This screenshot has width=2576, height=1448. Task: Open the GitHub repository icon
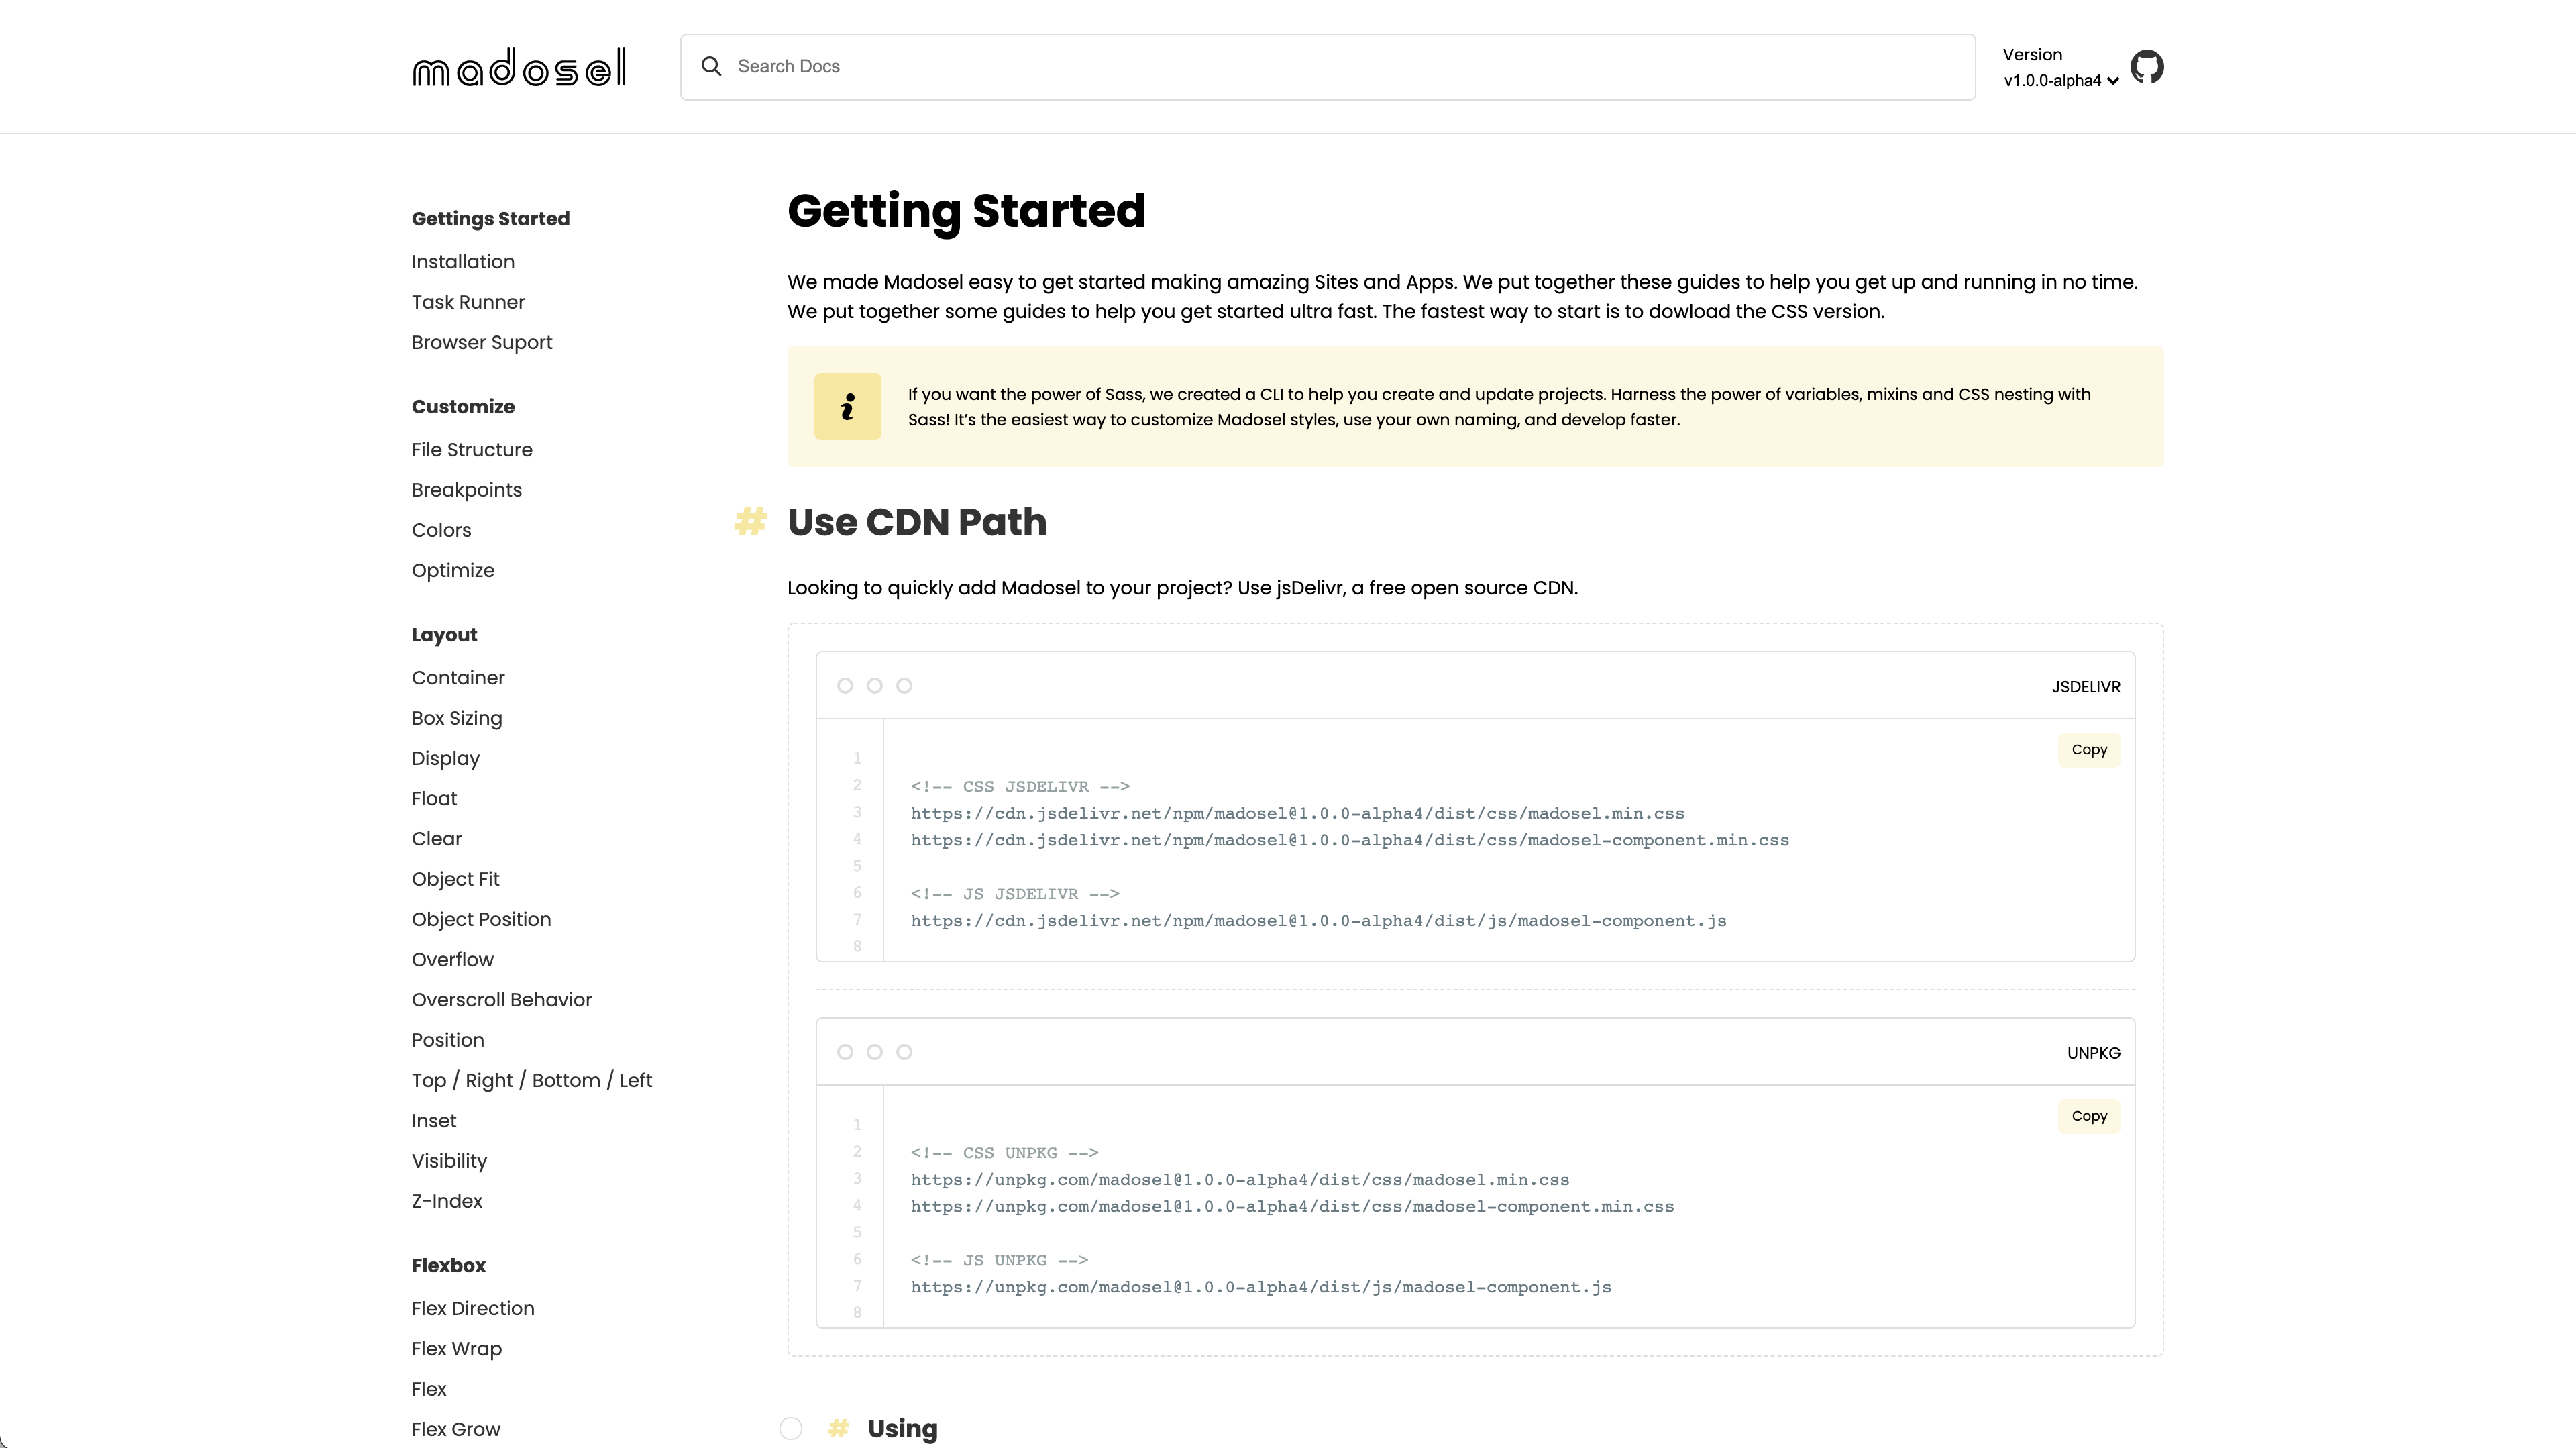[x=2147, y=67]
